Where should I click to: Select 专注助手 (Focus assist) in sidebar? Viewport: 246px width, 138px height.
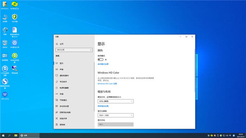74,82
